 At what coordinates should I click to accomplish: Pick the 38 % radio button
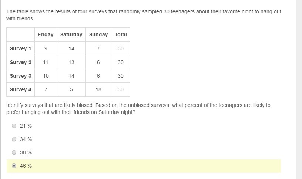[14, 152]
